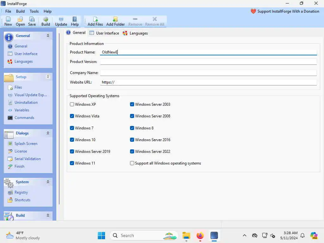
Task: Open Firefox from the taskbar
Action: pos(200,235)
